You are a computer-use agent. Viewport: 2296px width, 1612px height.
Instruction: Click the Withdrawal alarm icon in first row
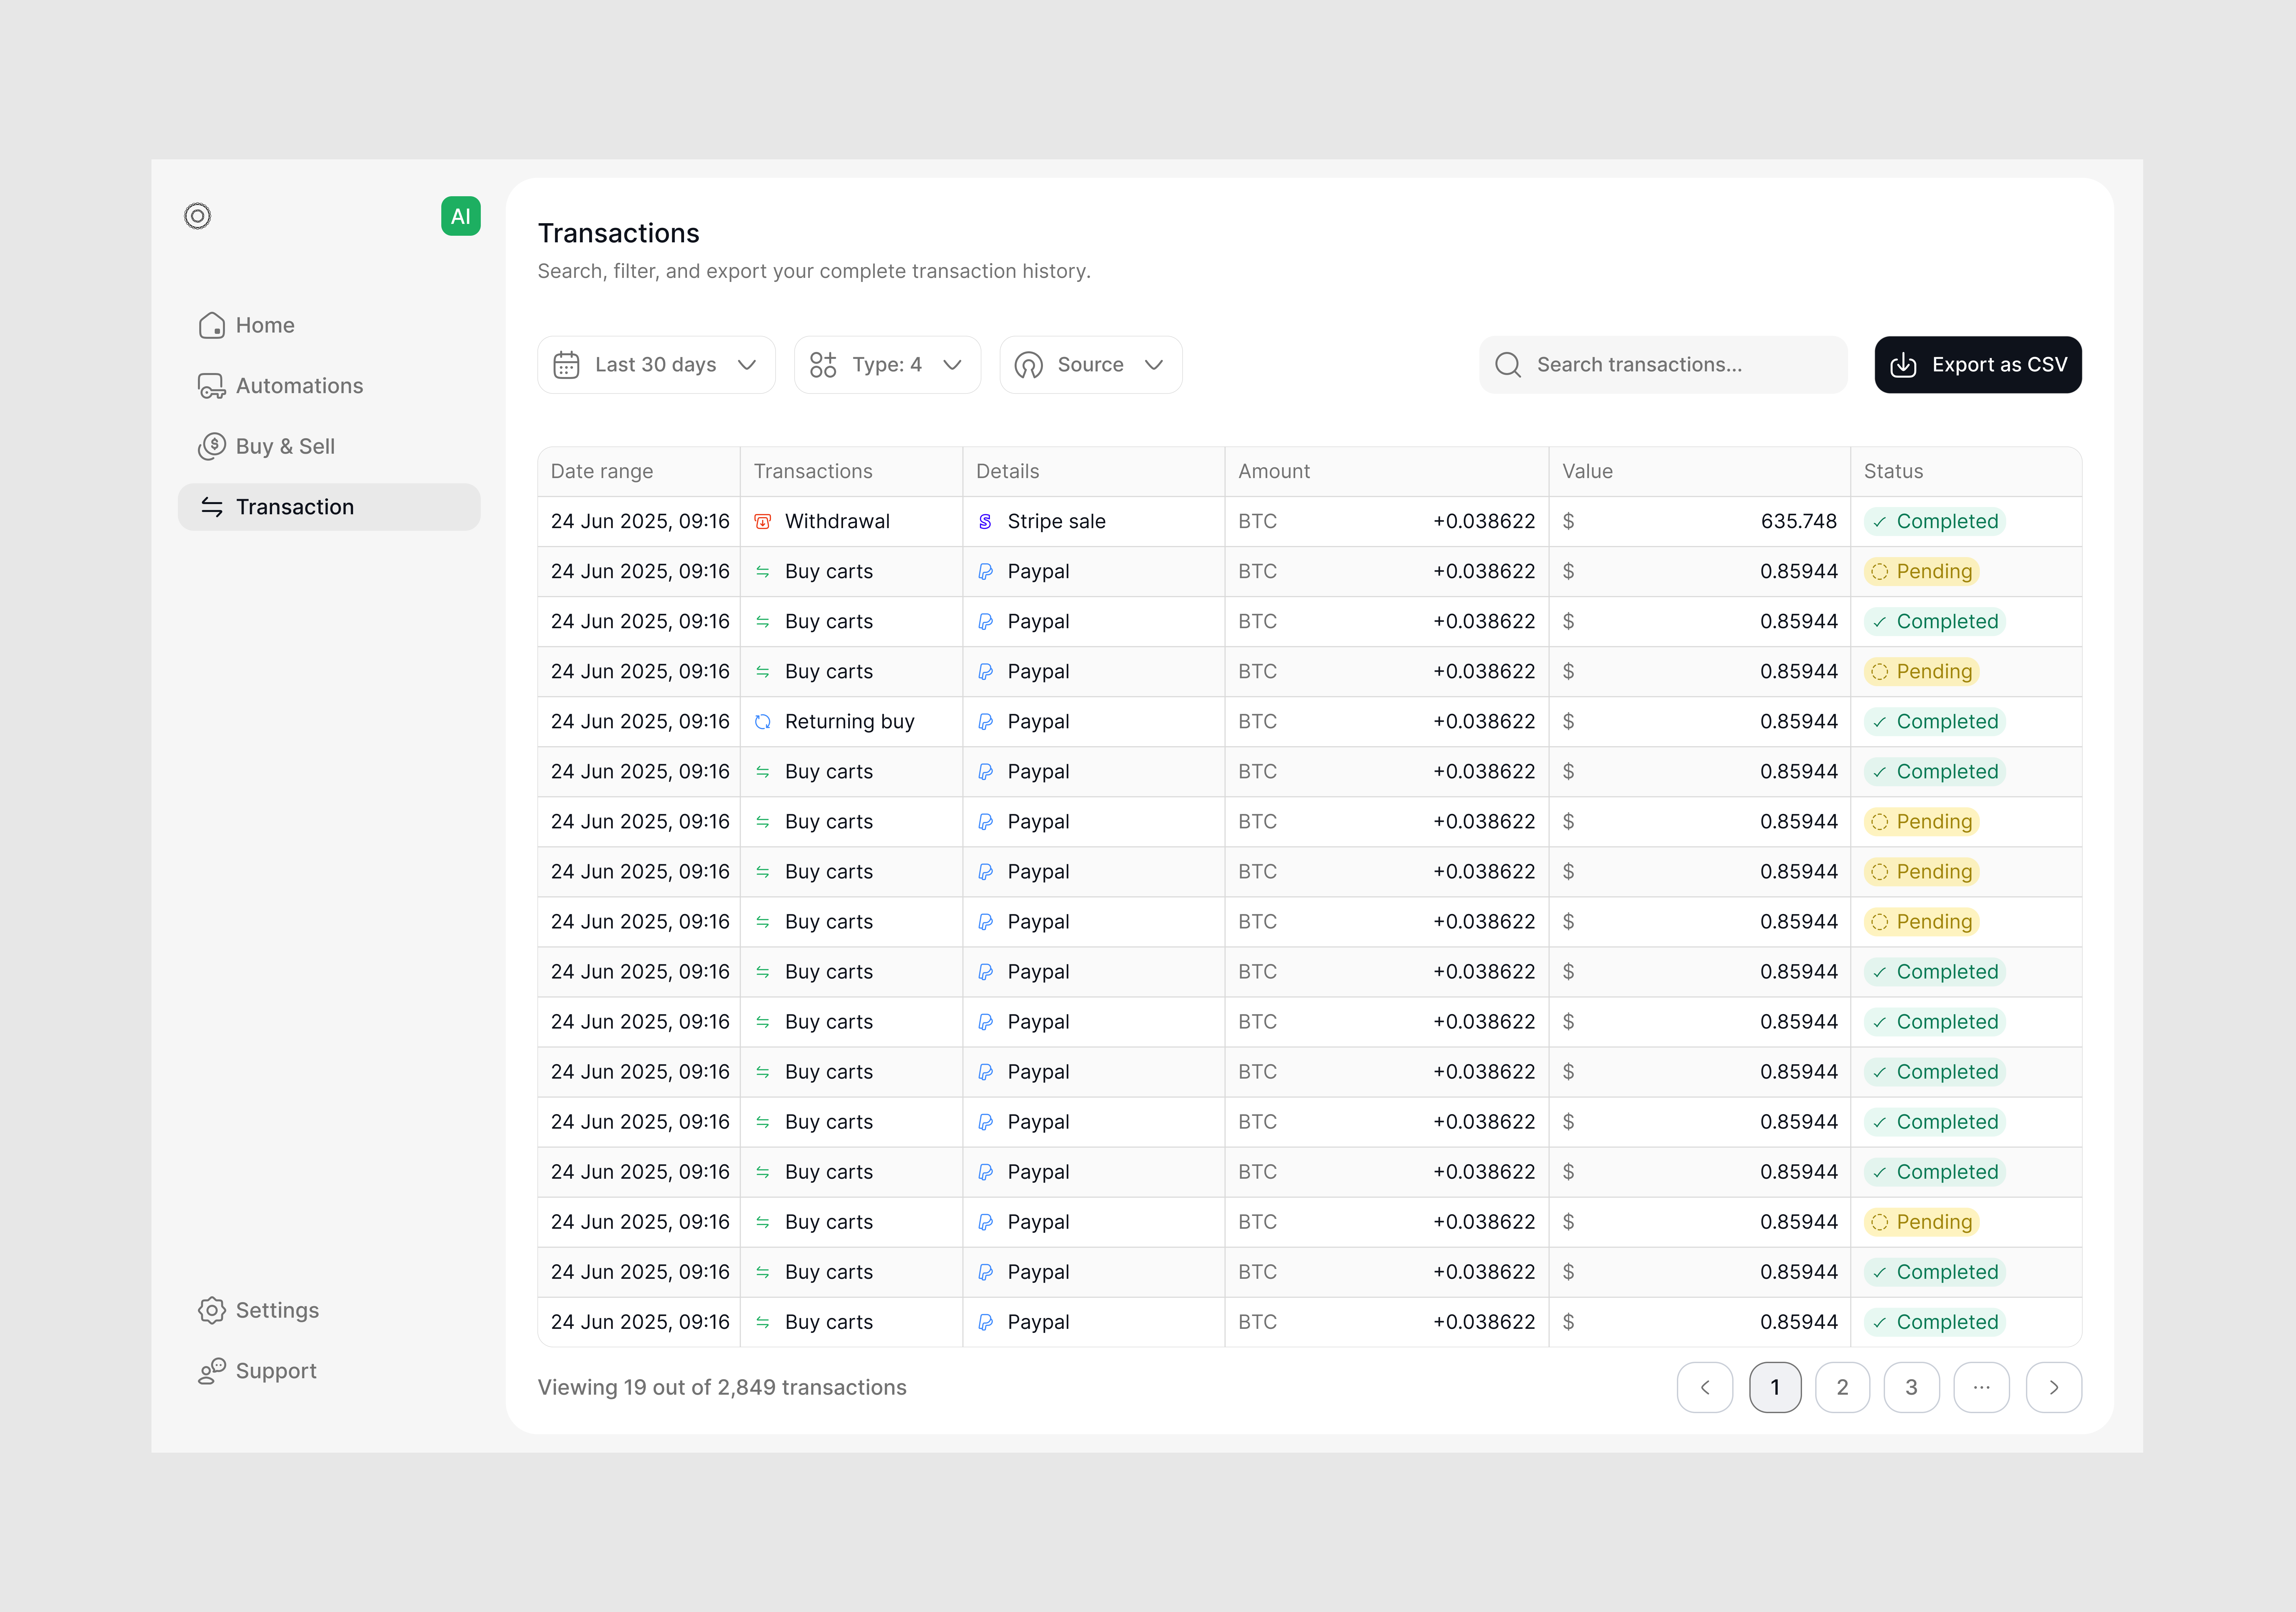pos(762,521)
